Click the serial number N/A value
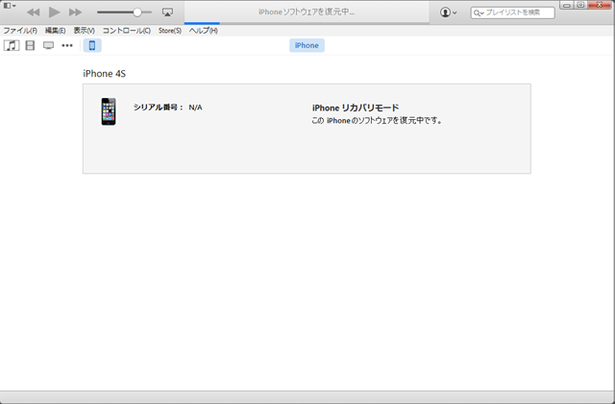Viewport: 615px width, 404px height. pyautogui.click(x=195, y=107)
